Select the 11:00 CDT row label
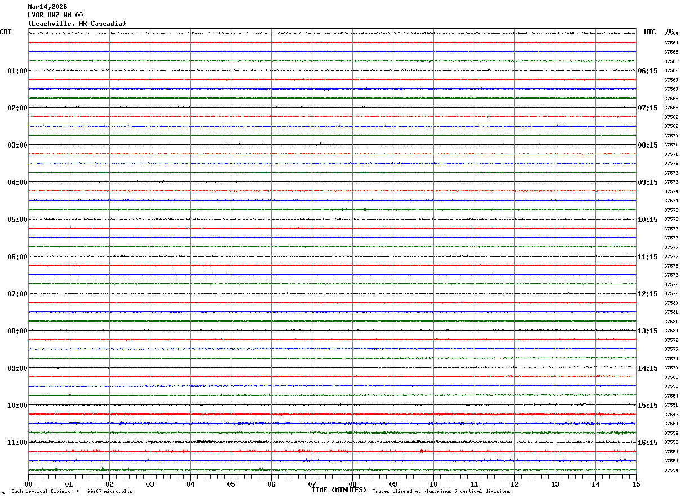681x499 pixels. pyautogui.click(x=17, y=443)
